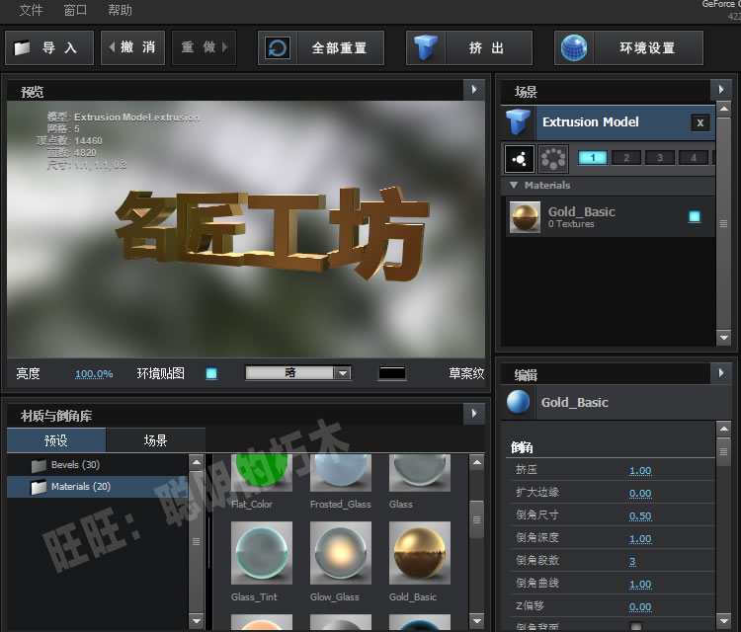Click the 倒角段数 value 3
The height and width of the screenshot is (632, 741).
tap(632, 561)
